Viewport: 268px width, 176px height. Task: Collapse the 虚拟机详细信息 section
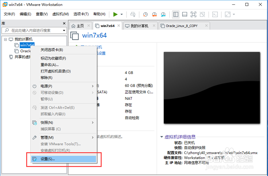[162, 137]
